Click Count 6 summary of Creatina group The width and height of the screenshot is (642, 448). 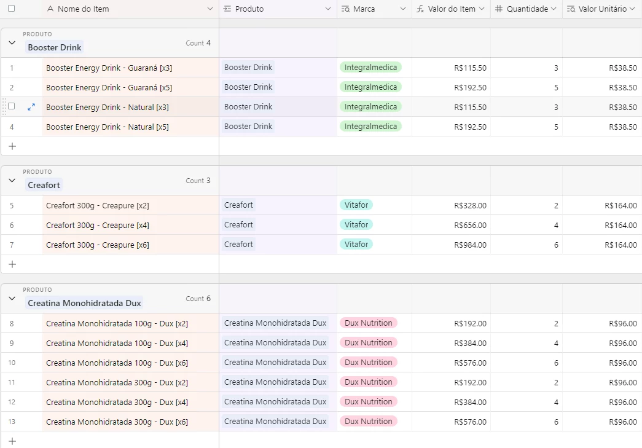click(198, 299)
